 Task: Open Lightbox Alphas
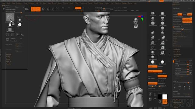click(x=10, y=9)
